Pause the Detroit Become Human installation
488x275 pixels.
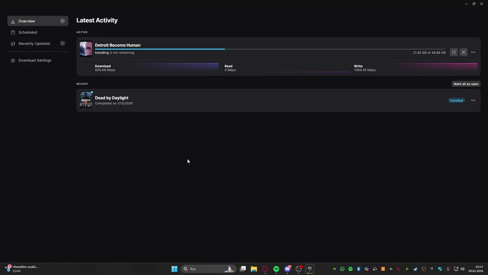point(454,52)
